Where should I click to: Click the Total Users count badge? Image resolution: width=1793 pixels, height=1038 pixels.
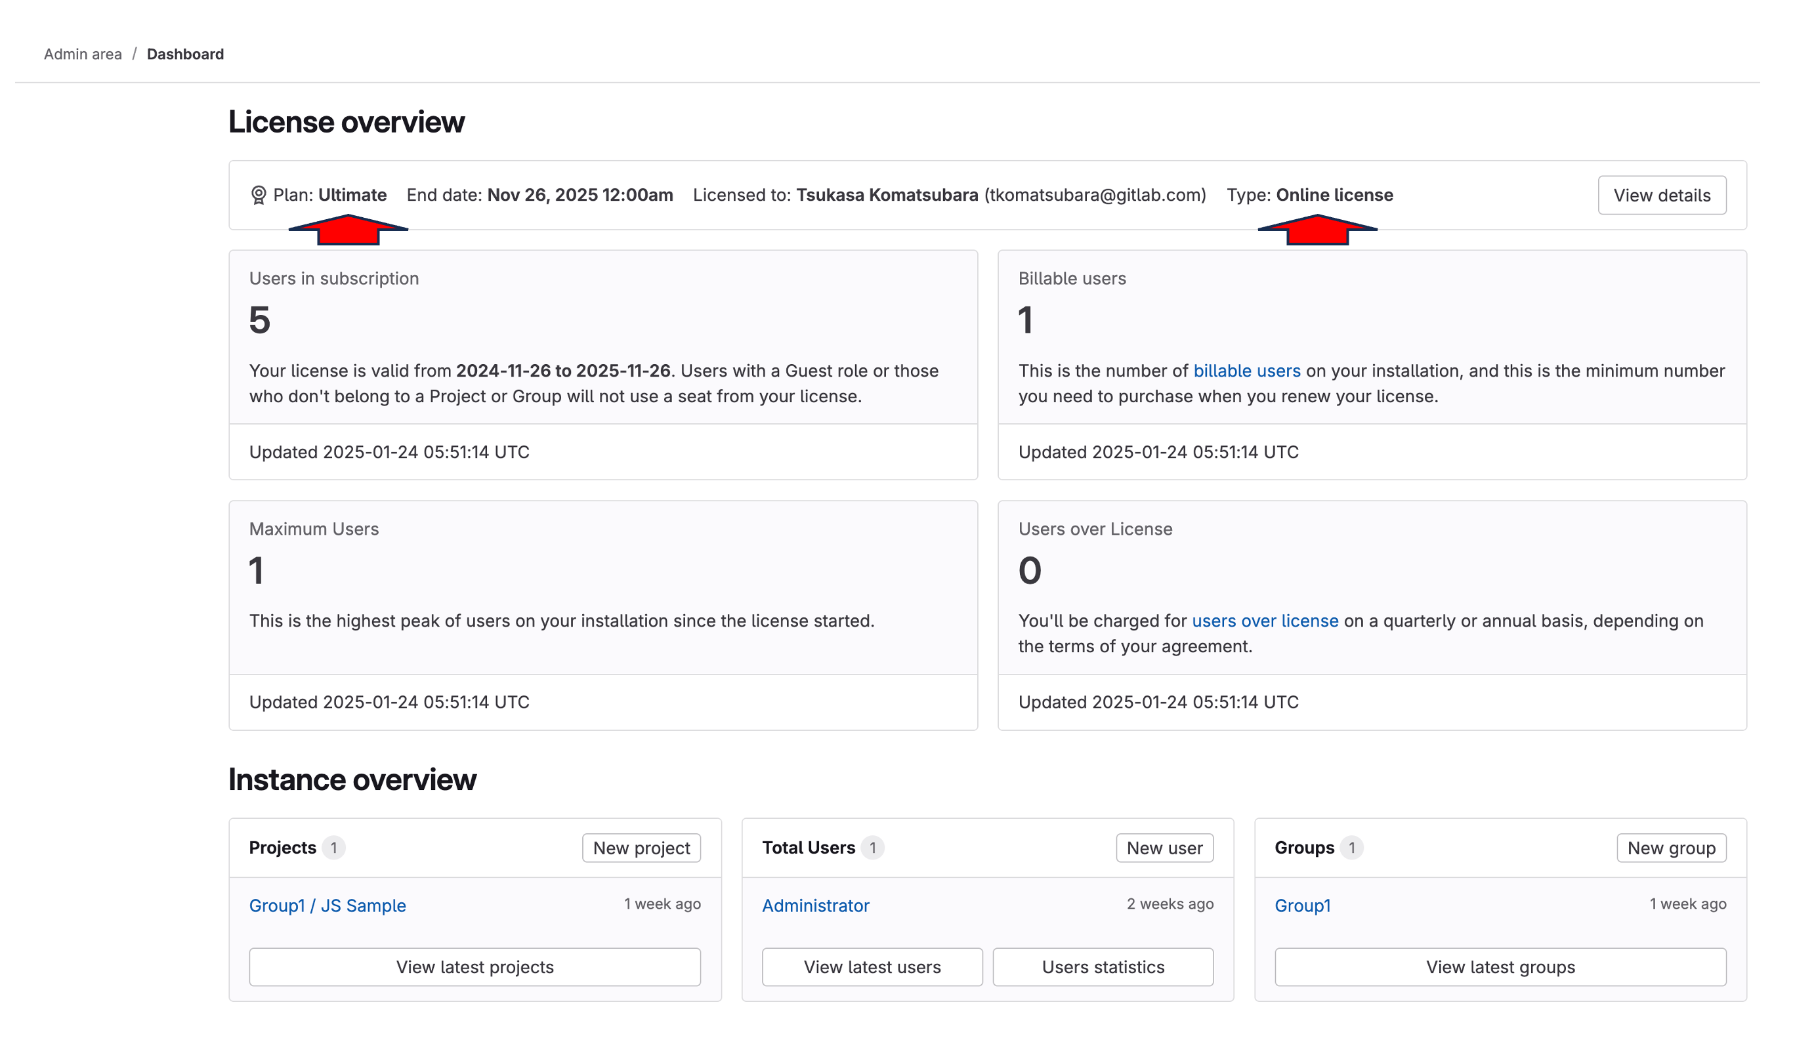click(x=874, y=847)
